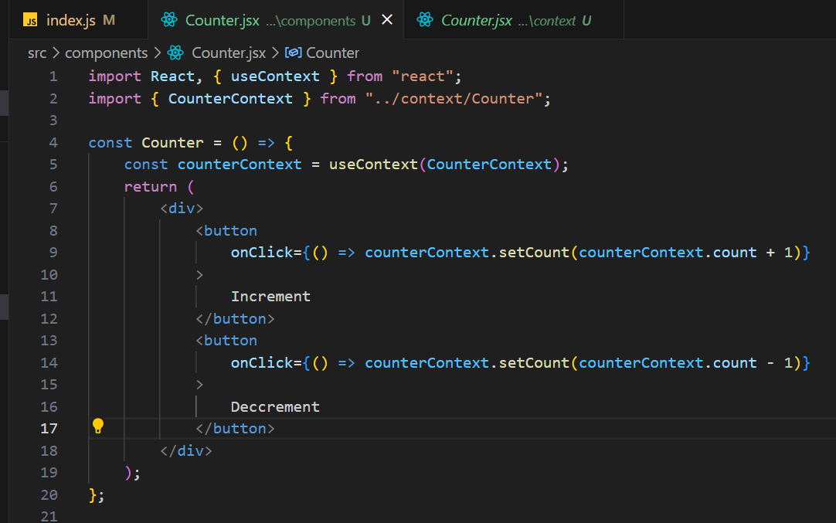Screen dimensions: 836x523
Task: Click the Deccrement text on line 16
Action: coord(275,407)
